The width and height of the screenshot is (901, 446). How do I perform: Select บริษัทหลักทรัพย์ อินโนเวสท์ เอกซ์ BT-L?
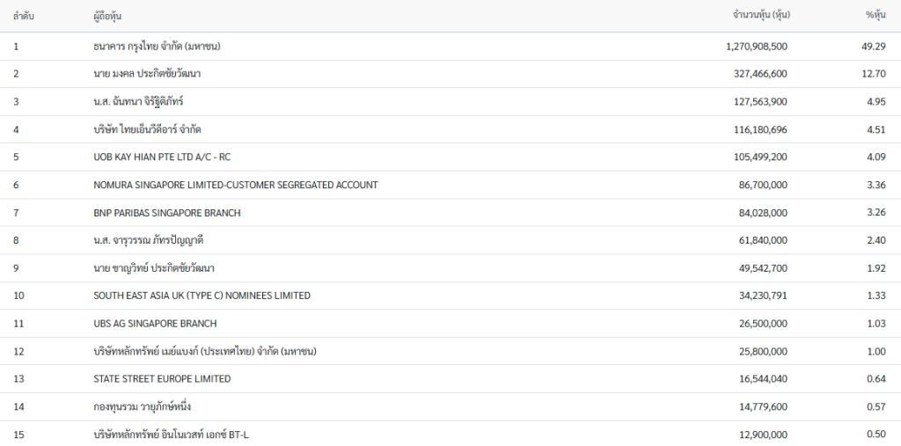point(172,435)
